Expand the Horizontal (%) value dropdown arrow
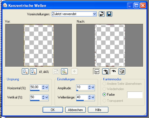 (x=47, y=87)
